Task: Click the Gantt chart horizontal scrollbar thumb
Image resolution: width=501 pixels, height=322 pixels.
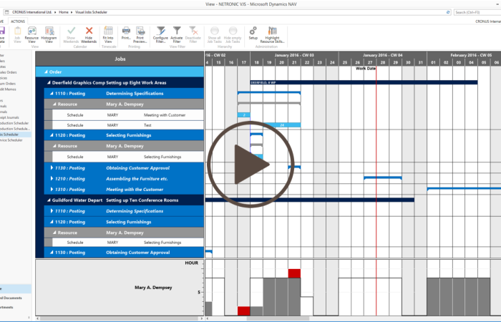Action: click(x=278, y=318)
